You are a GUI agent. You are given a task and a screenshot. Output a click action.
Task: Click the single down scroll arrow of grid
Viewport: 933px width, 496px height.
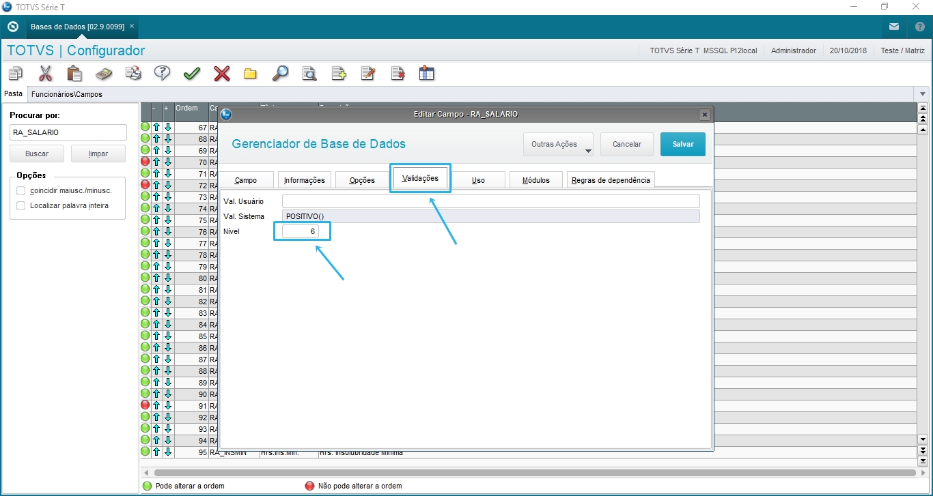click(x=923, y=439)
